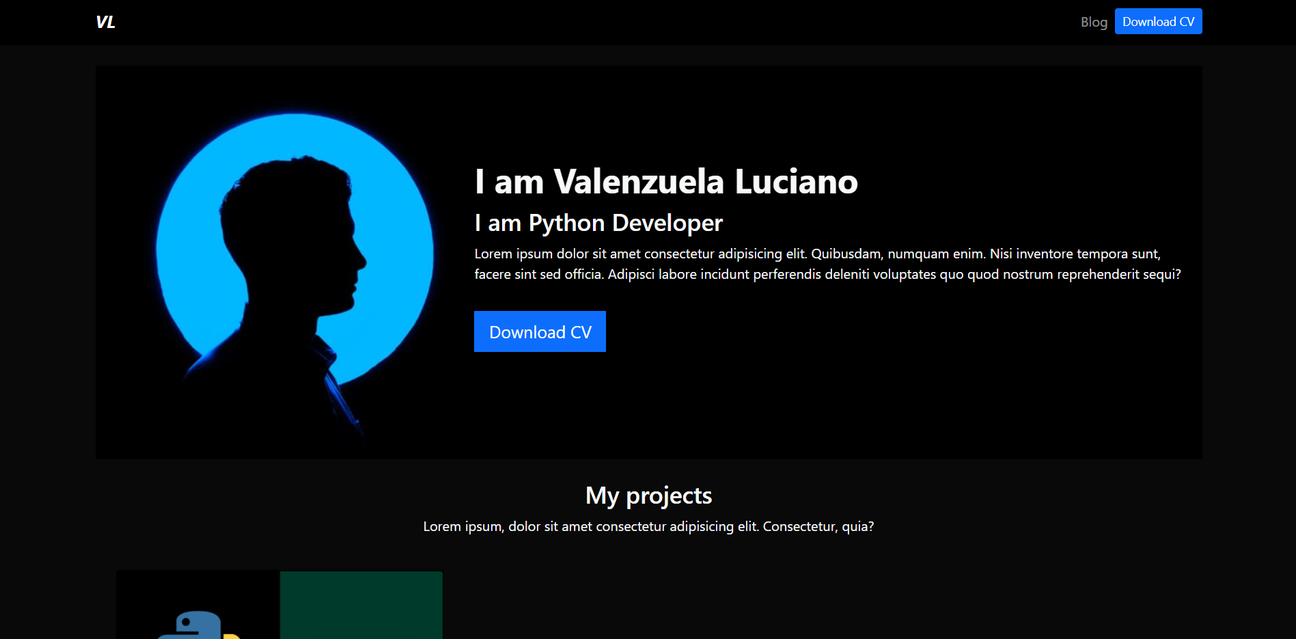Screen dimensions: 1296x639
Task: Click the 'My projects' section heading
Action: (x=648, y=495)
